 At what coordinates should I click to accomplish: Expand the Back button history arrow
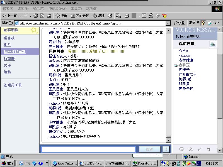click(x=20, y=16)
